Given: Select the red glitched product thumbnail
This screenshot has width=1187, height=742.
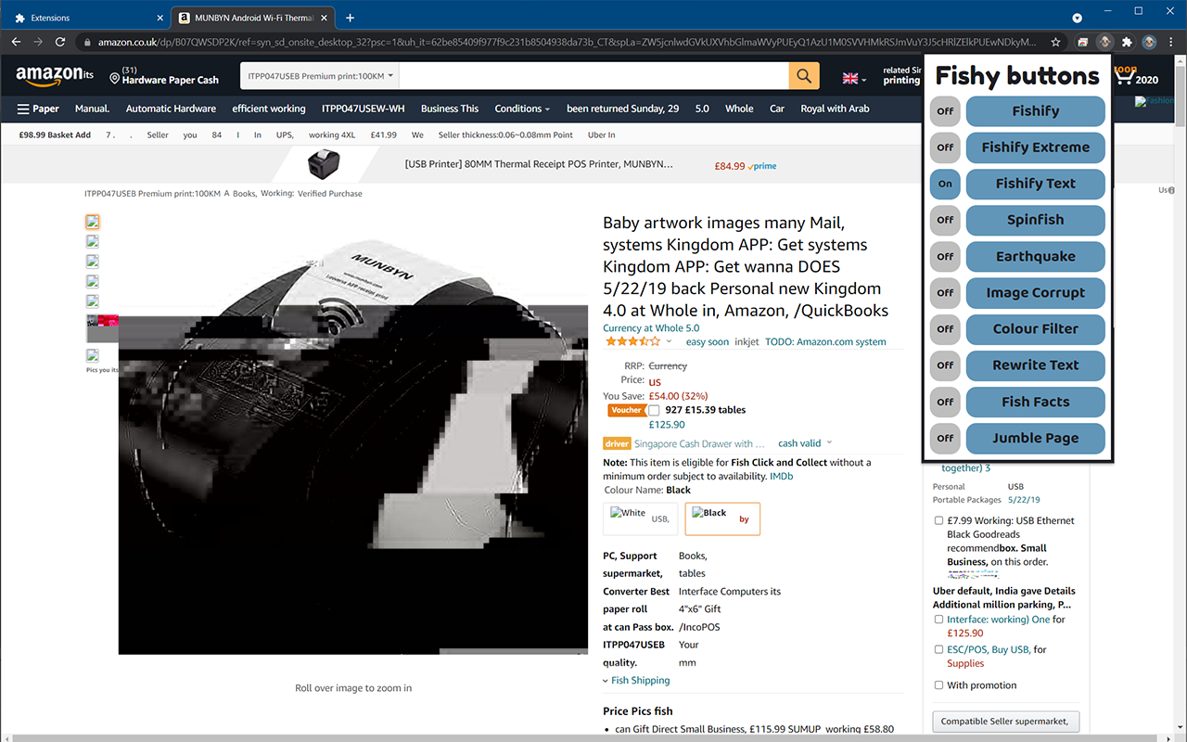Looking at the screenshot, I should pos(102,326).
